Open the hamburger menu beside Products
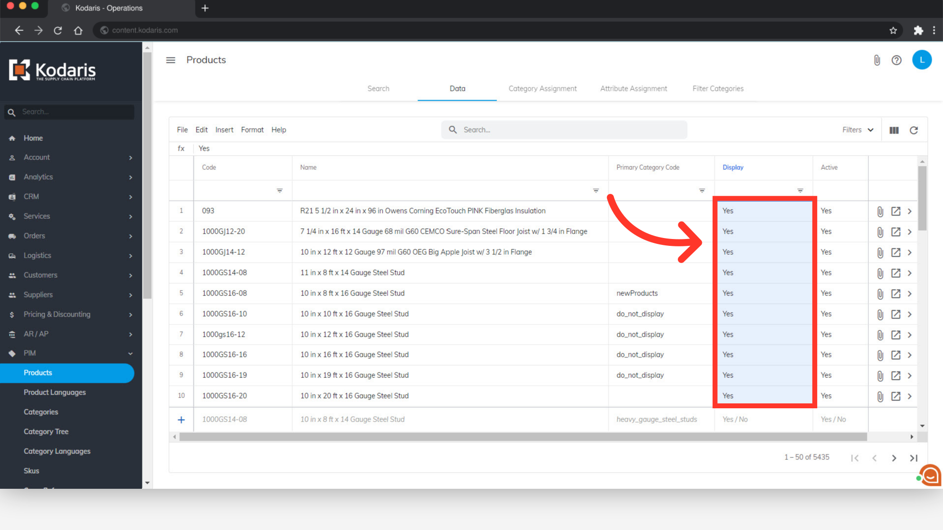 tap(170, 60)
